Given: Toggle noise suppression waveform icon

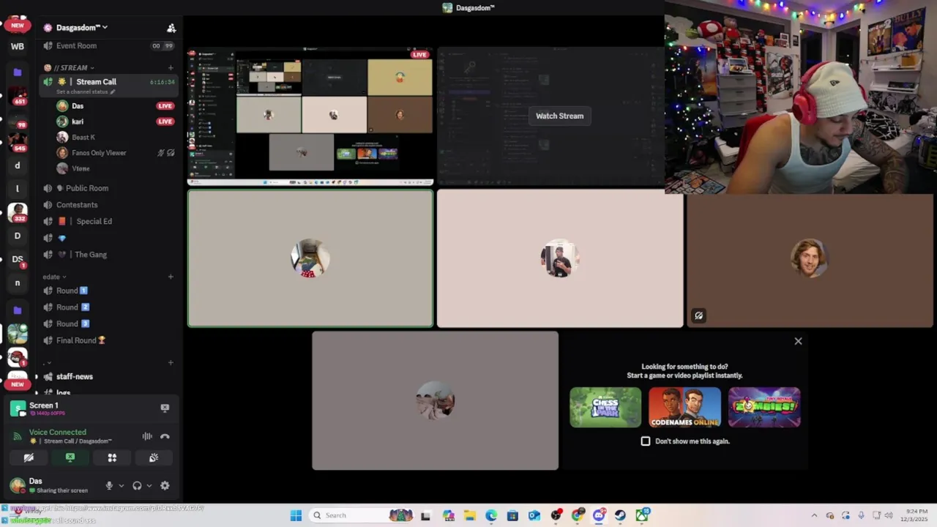Looking at the screenshot, I should click(147, 436).
